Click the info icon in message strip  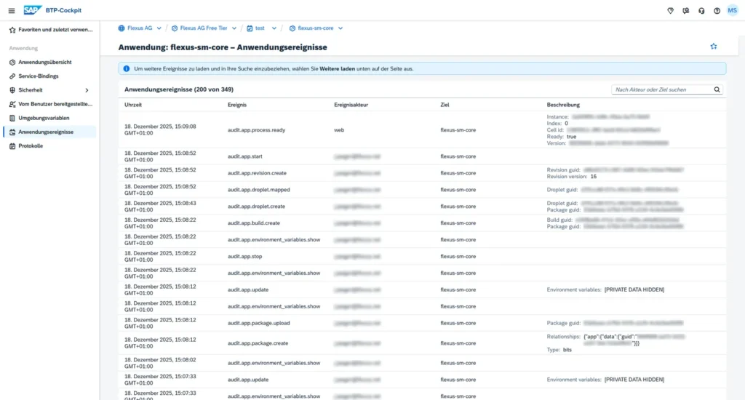click(127, 68)
